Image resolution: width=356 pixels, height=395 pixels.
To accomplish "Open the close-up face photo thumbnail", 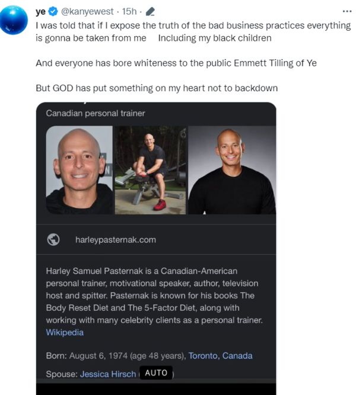I will point(80,170).
